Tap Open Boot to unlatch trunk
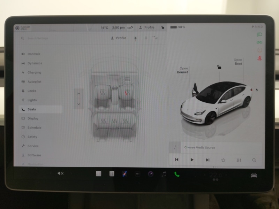The width and height of the screenshot is (279, 209). [x=237, y=62]
